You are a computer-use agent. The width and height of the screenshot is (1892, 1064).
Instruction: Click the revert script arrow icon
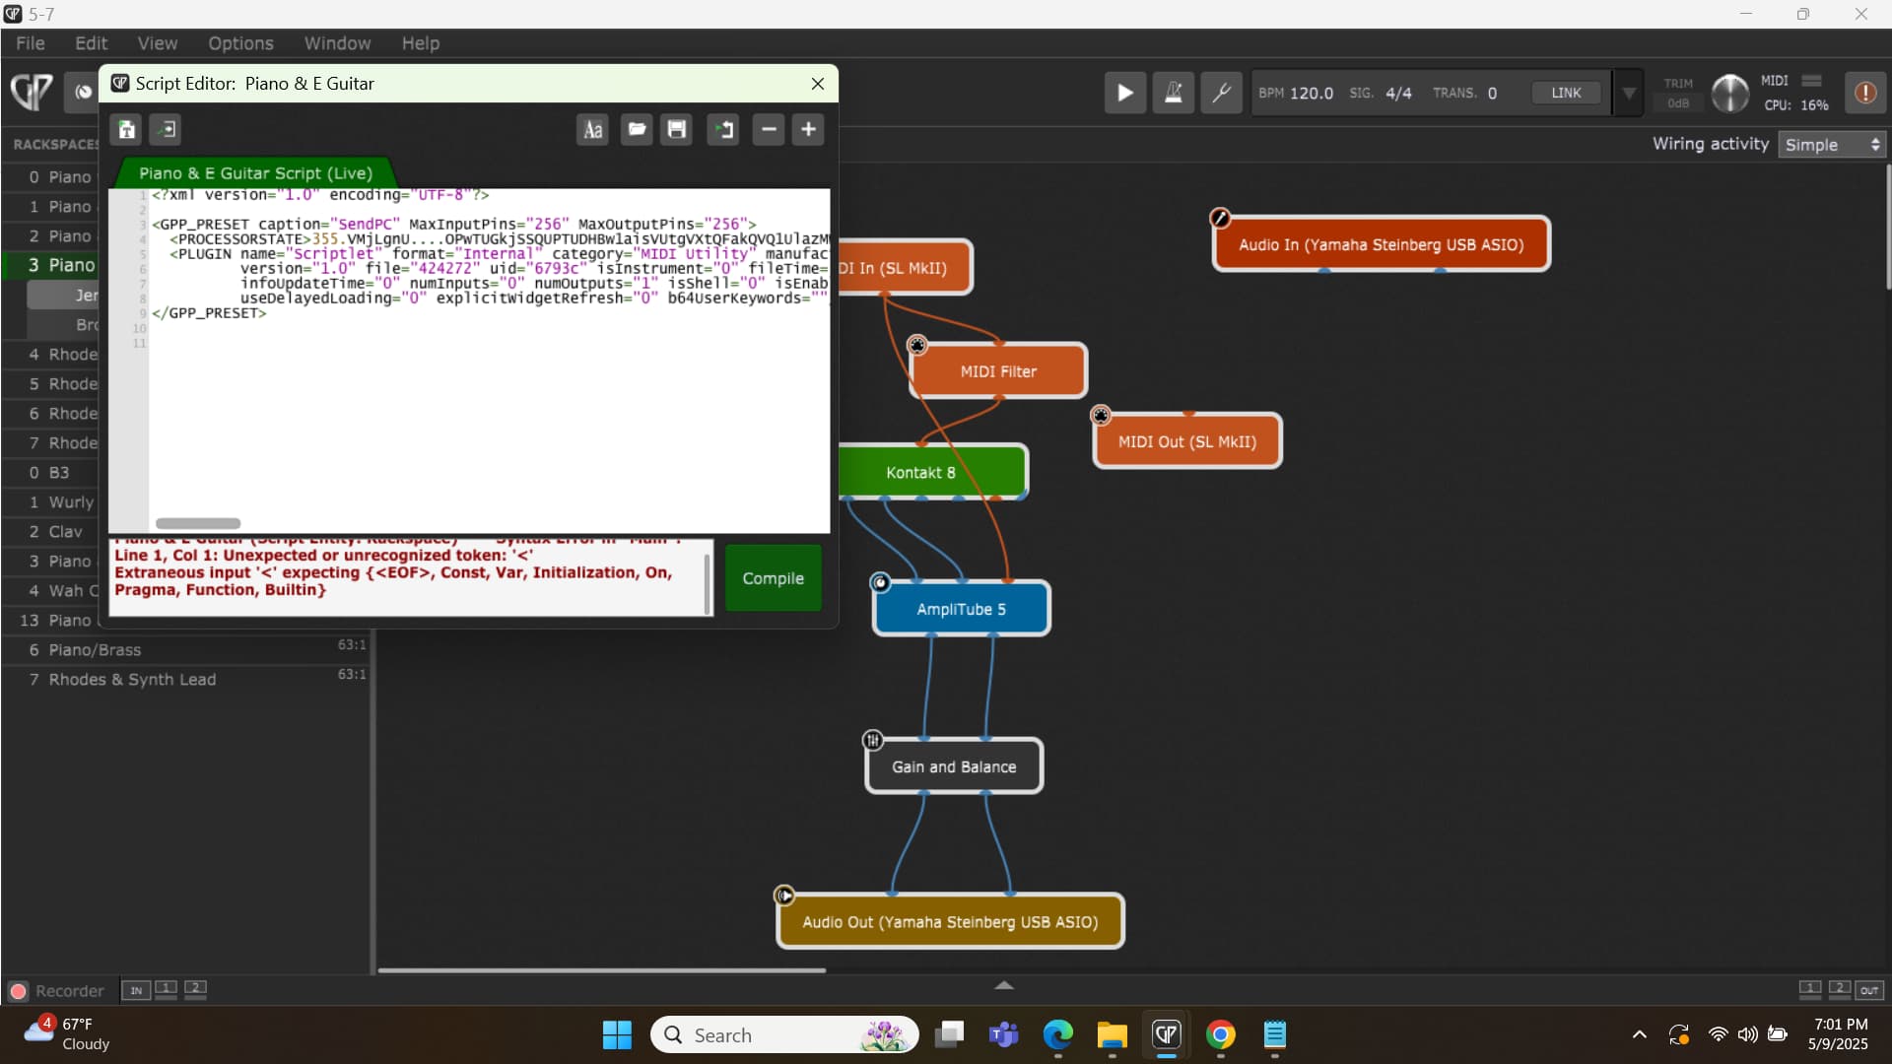pos(723,130)
